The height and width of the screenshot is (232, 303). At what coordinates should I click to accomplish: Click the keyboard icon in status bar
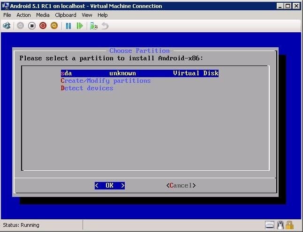270,225
